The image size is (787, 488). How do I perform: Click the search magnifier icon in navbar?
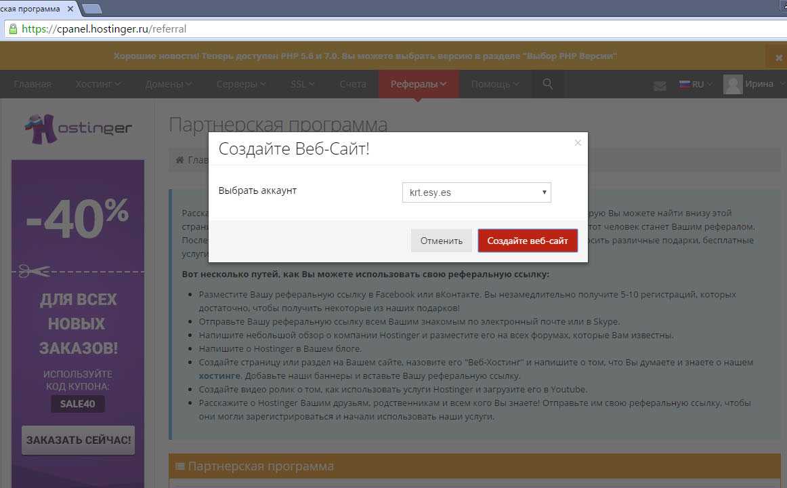[548, 84]
